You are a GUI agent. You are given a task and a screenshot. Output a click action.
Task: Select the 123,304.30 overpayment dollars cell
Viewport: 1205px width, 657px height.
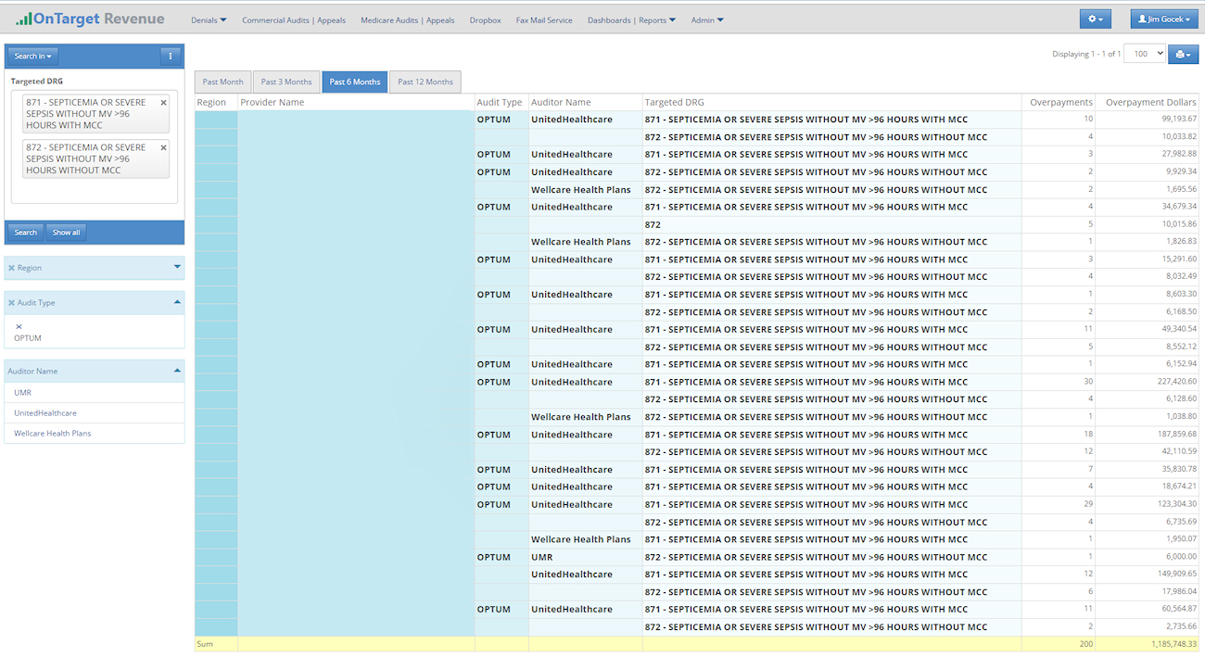click(x=1148, y=504)
